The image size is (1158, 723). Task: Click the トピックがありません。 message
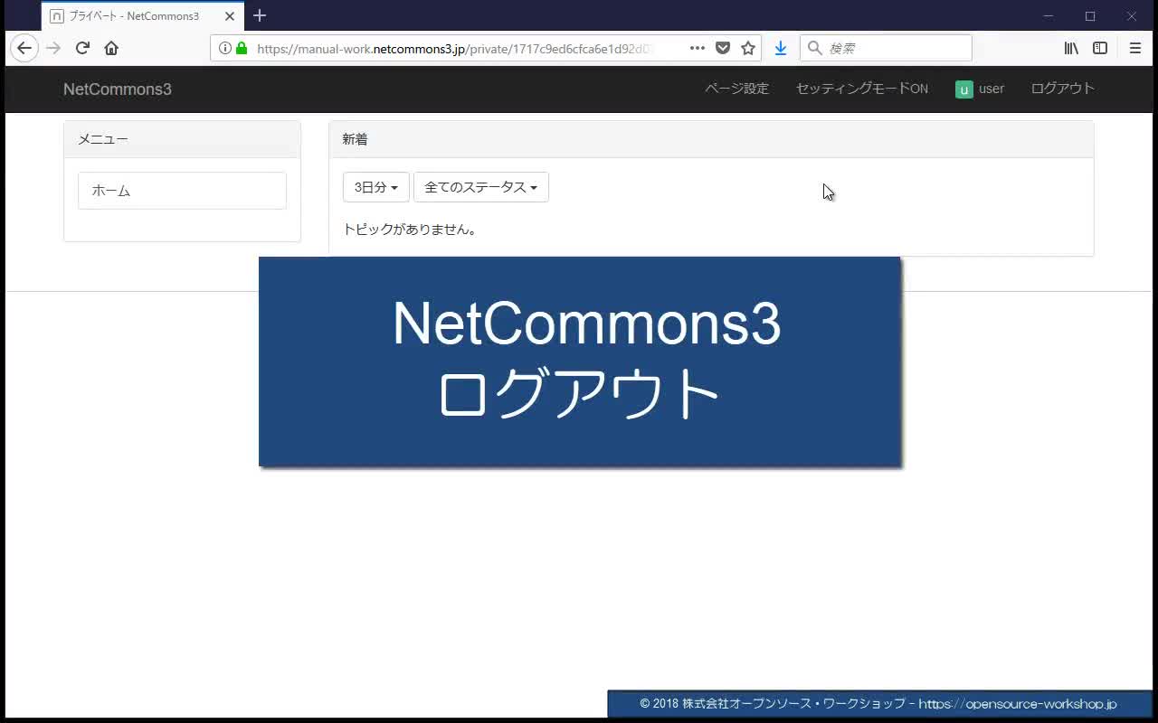[410, 230]
